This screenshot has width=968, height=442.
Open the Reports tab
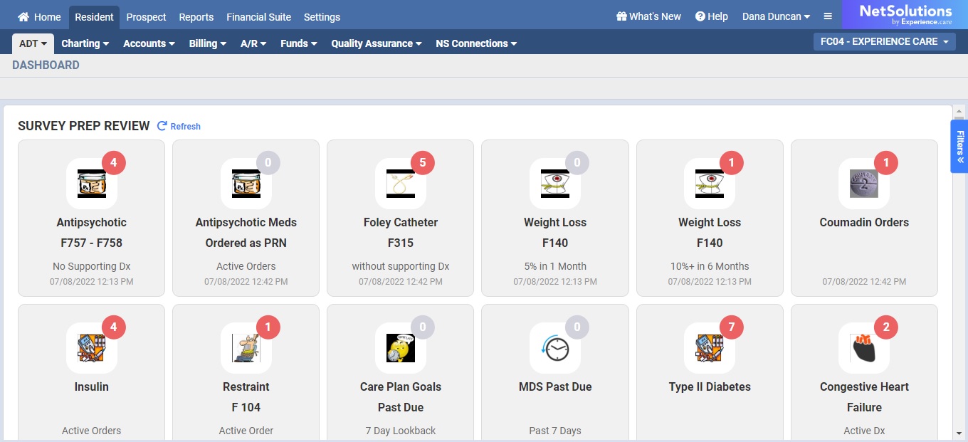coord(196,16)
